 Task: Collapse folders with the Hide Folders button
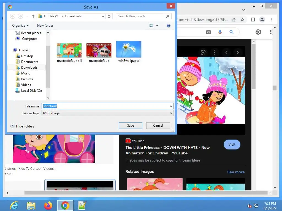tap(22, 126)
